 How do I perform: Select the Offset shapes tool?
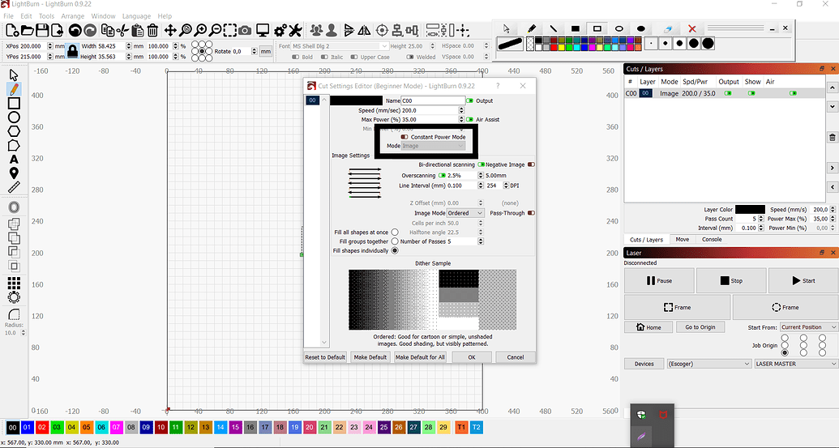pos(14,207)
